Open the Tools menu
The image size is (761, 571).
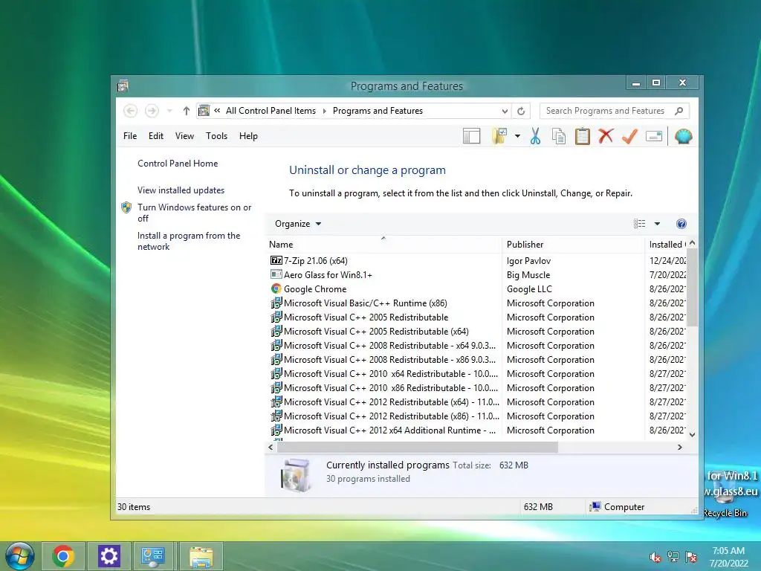click(x=216, y=136)
